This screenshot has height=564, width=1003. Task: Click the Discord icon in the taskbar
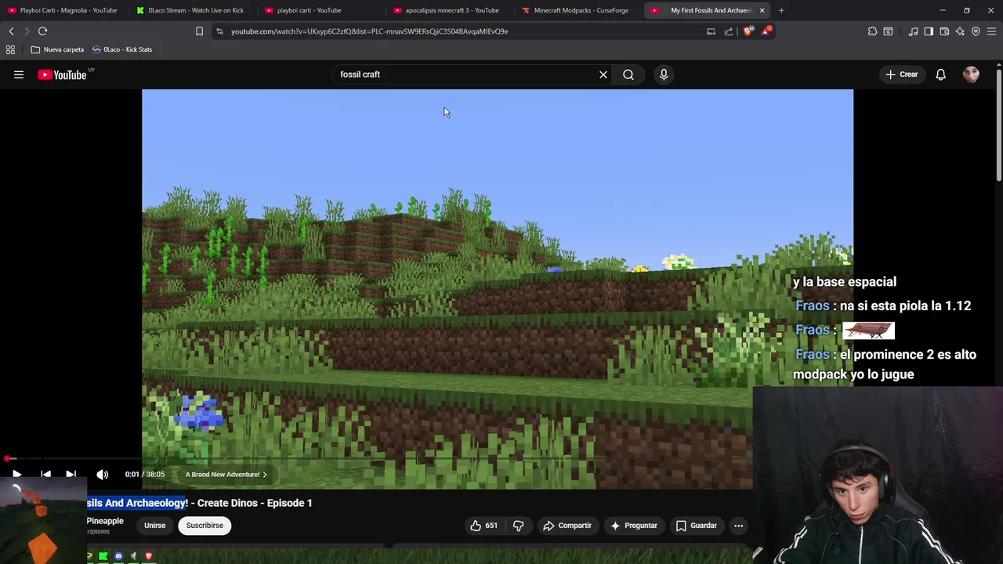point(118,556)
